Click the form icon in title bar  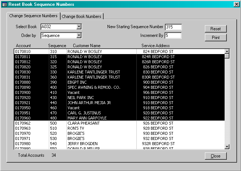4,4
